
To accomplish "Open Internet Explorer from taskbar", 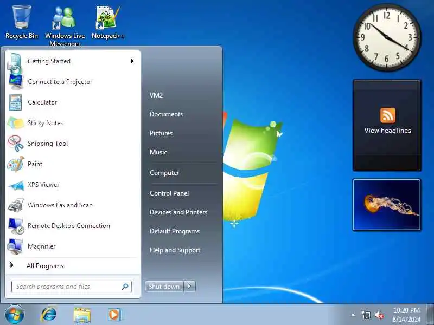I will pyautogui.click(x=48, y=315).
